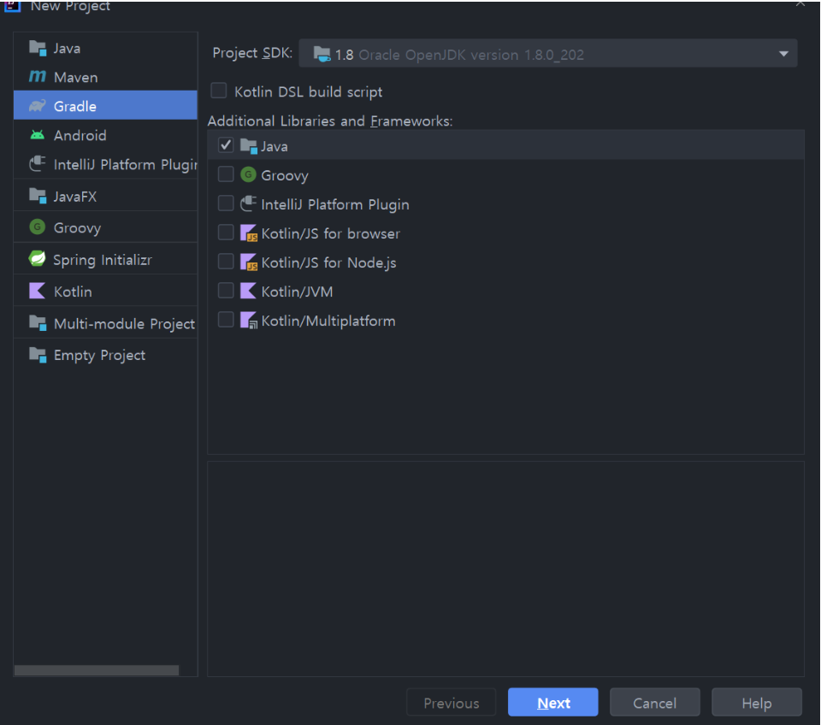This screenshot has width=821, height=725.
Task: Click the Kotlin logo icon in sidebar
Action: click(37, 291)
